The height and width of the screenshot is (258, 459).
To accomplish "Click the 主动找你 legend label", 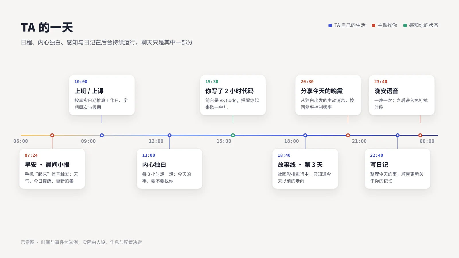I will (387, 25).
